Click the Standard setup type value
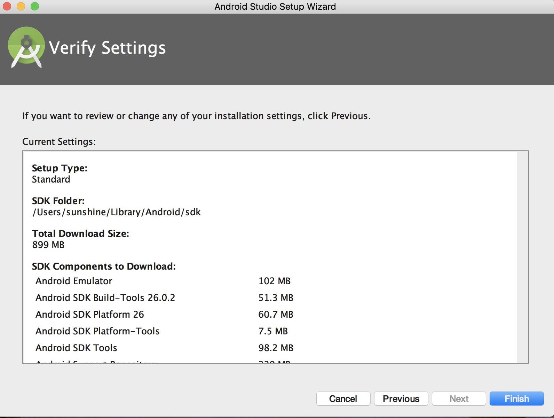The image size is (554, 418). tap(51, 179)
